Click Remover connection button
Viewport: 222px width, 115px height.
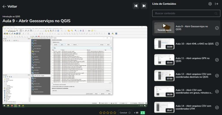[75, 45]
